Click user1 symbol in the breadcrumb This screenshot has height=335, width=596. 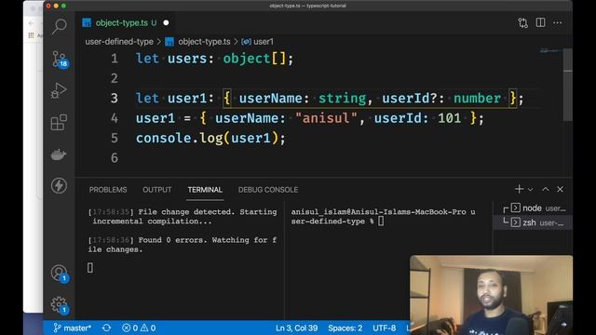pyautogui.click(x=263, y=41)
